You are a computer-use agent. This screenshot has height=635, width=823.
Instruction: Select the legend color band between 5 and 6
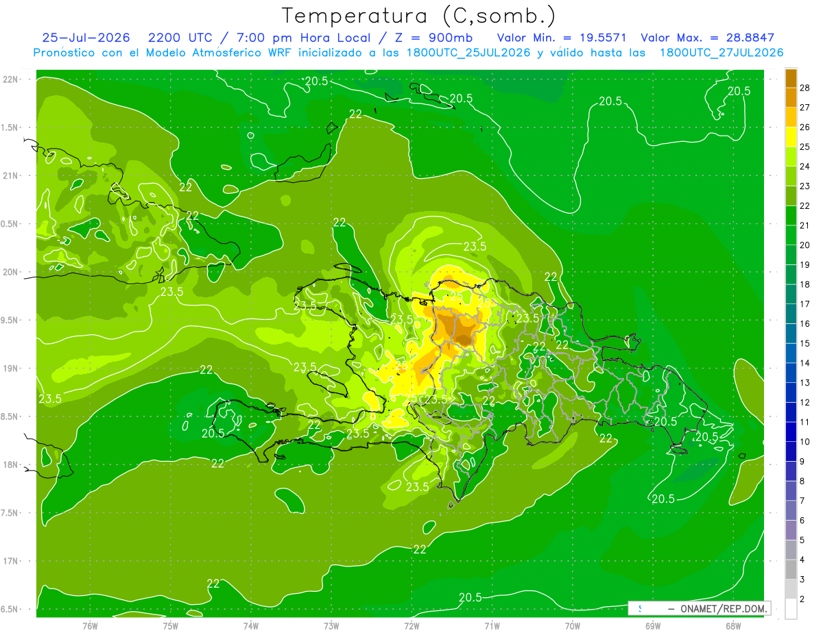point(791,530)
